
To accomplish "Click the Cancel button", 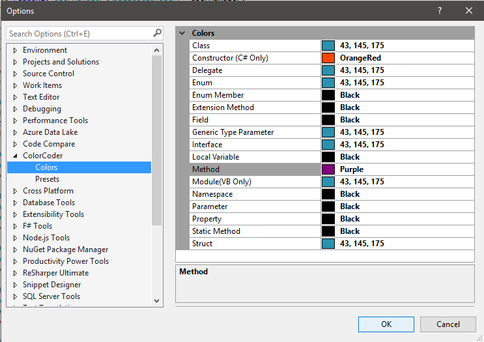I will [448, 324].
